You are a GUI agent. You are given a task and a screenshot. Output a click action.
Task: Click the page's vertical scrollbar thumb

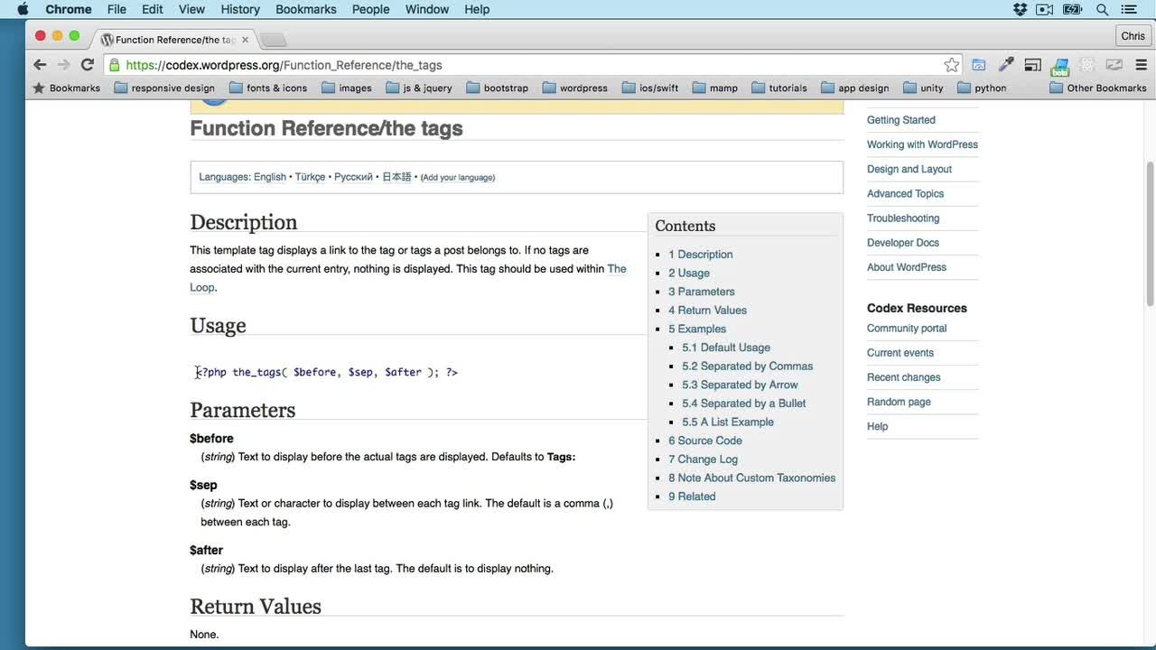tap(1150, 234)
